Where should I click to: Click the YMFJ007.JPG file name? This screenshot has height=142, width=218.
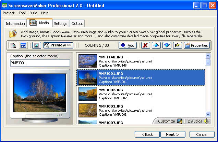[111, 123]
